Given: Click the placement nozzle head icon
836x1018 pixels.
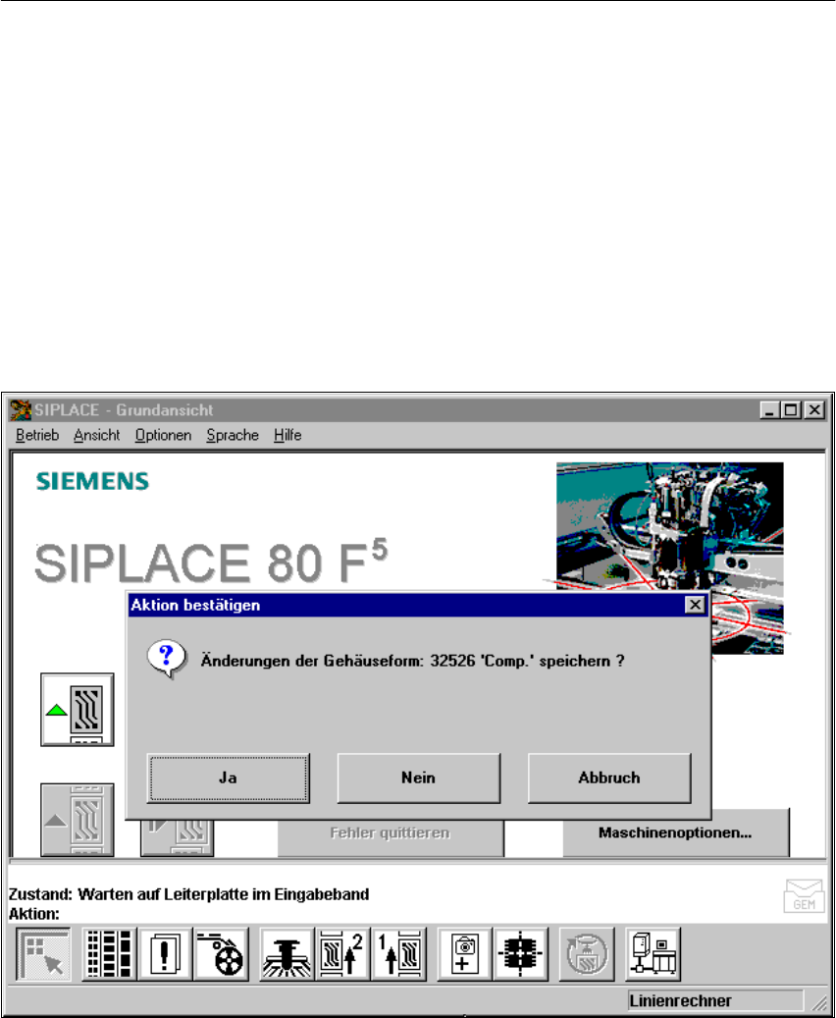Looking at the screenshot, I should click(x=287, y=954).
